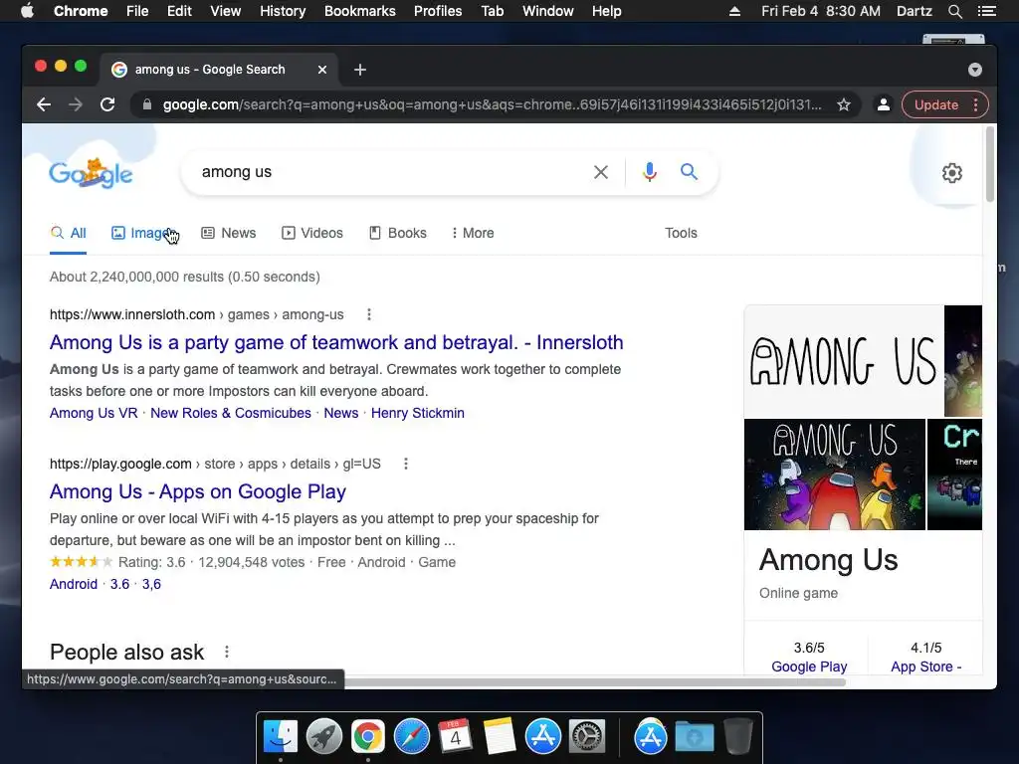Start voice search with microphone icon

[649, 172]
